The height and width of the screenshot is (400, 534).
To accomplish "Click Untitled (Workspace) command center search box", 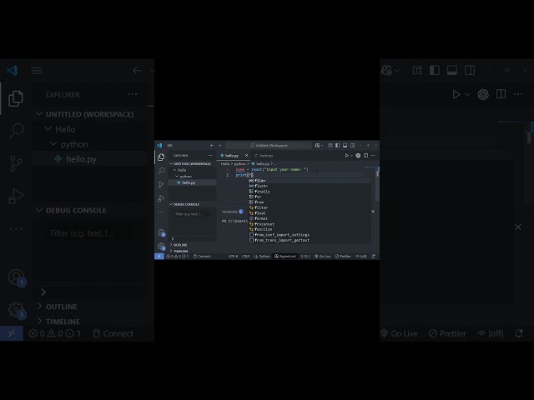I will (269, 145).
